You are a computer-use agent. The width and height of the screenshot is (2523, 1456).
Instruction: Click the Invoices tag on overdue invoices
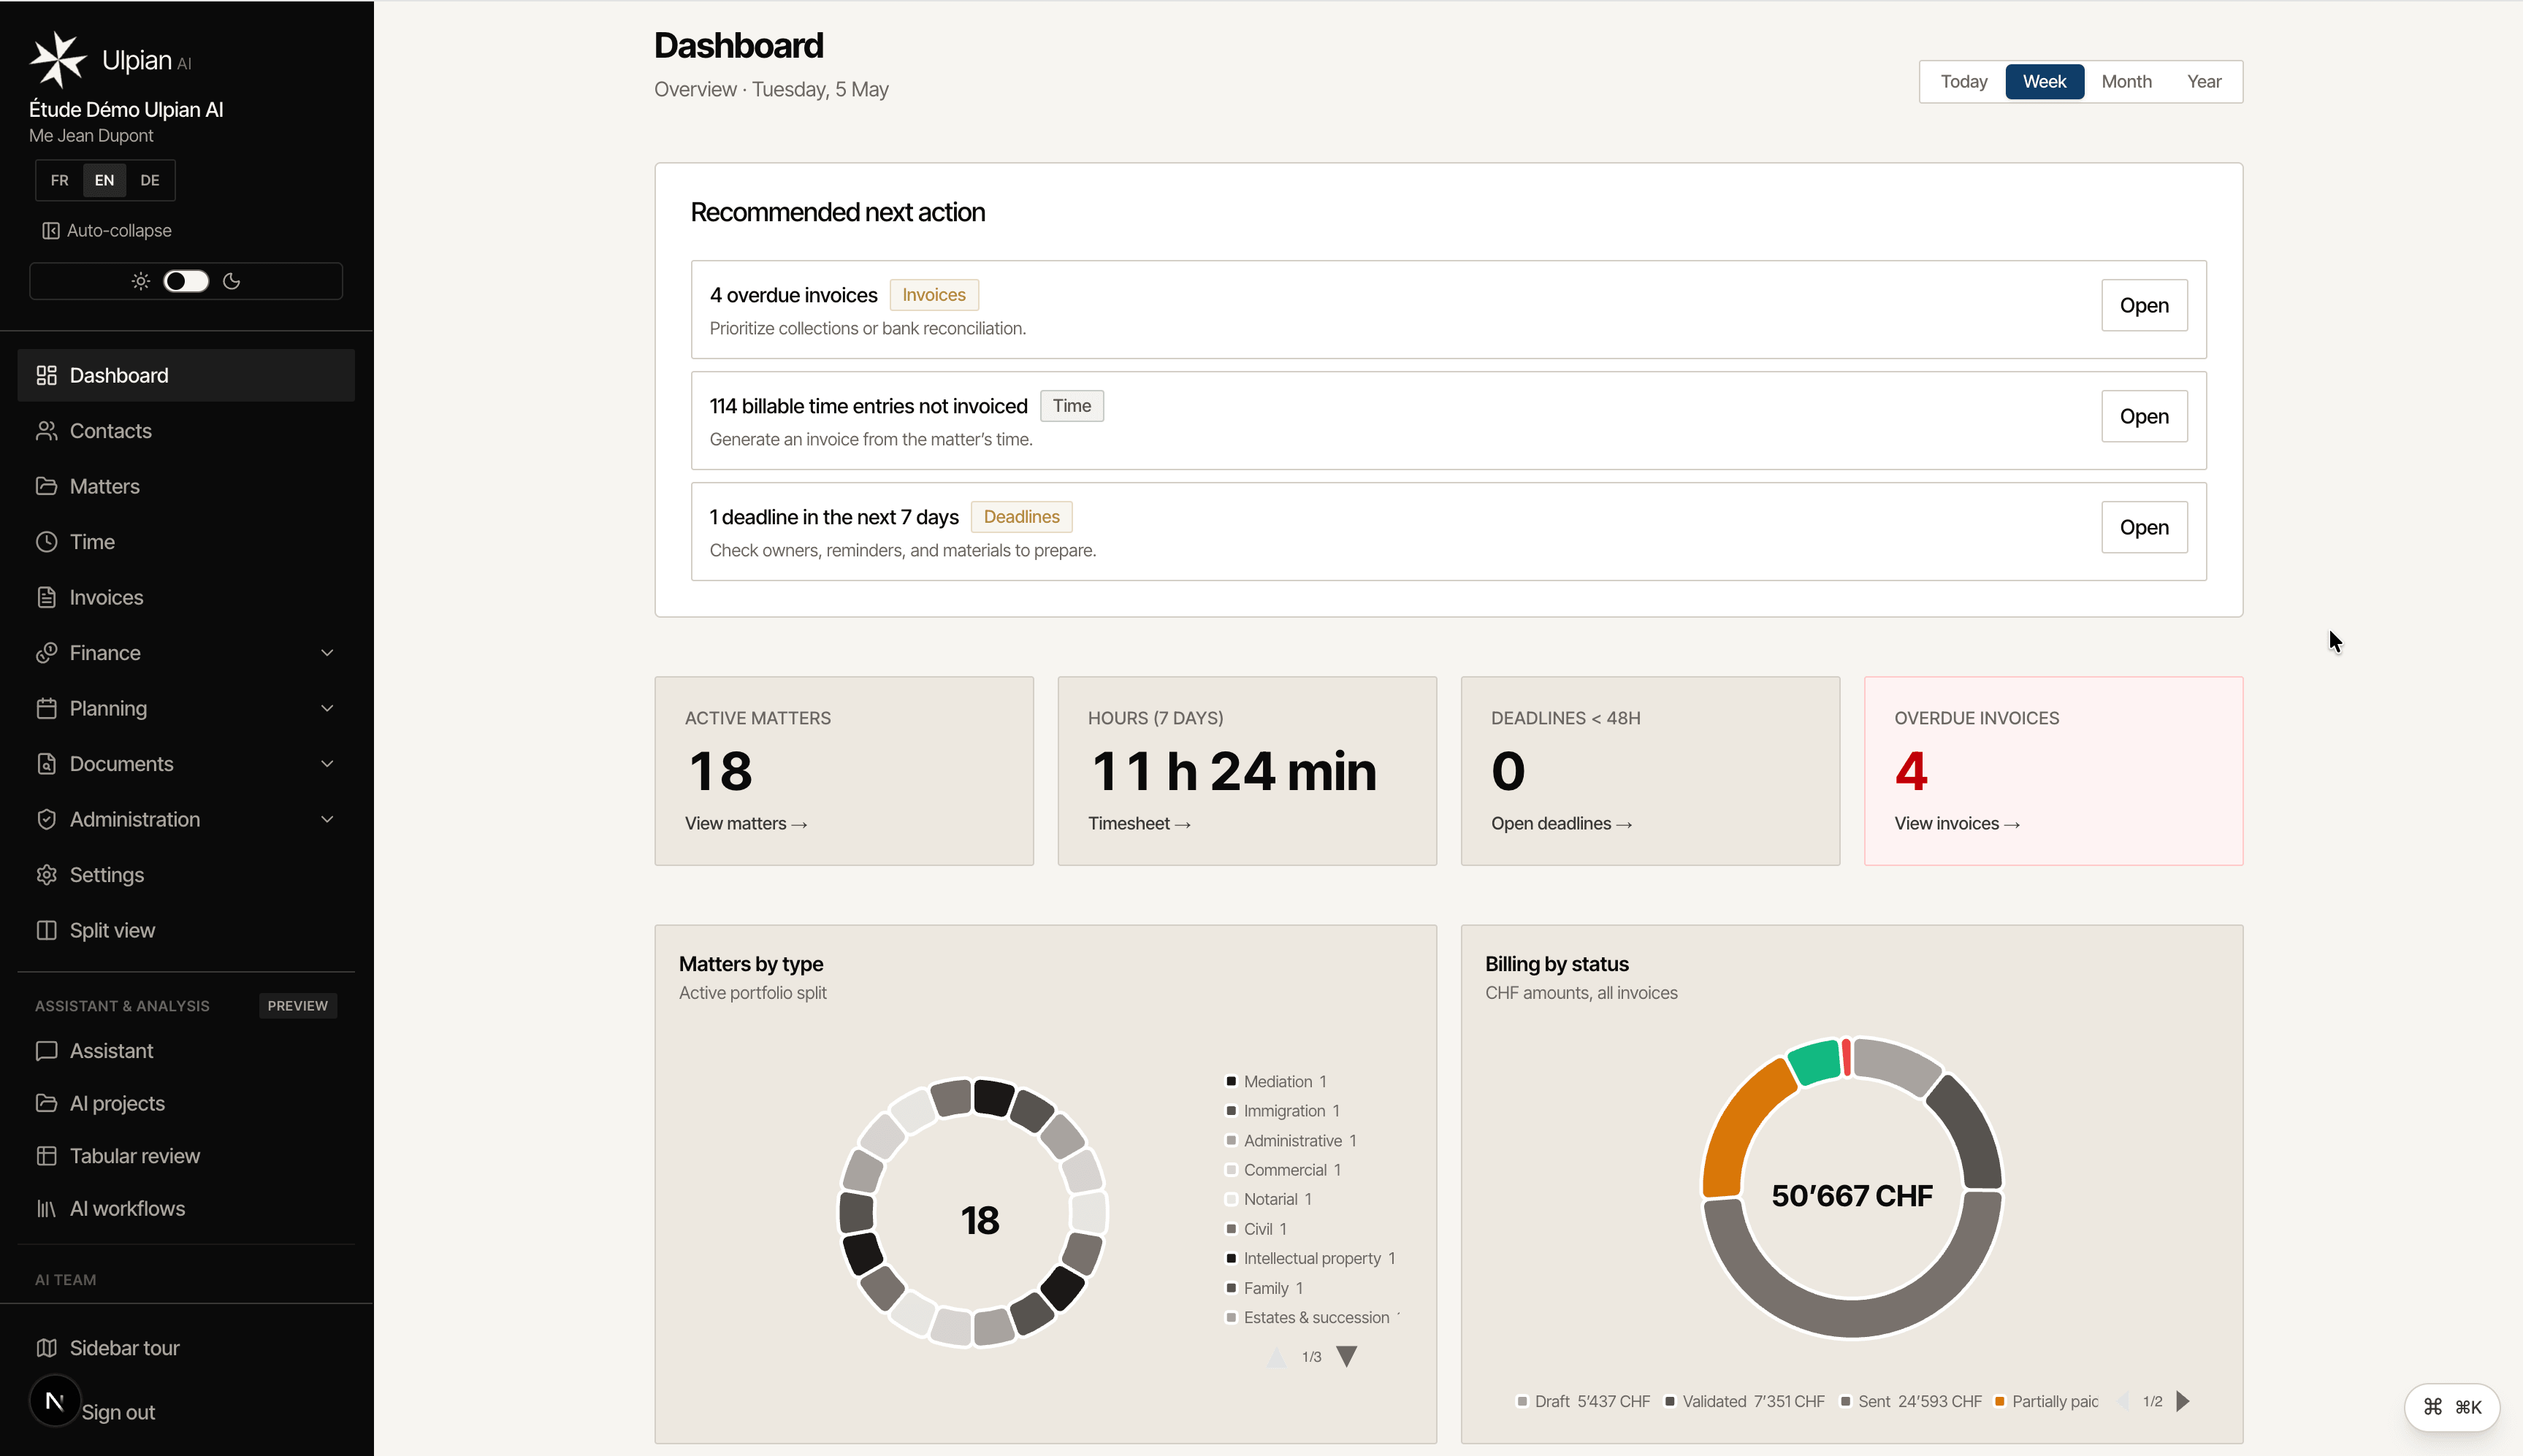[934, 295]
